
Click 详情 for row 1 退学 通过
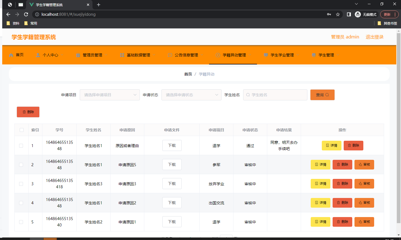331,145
